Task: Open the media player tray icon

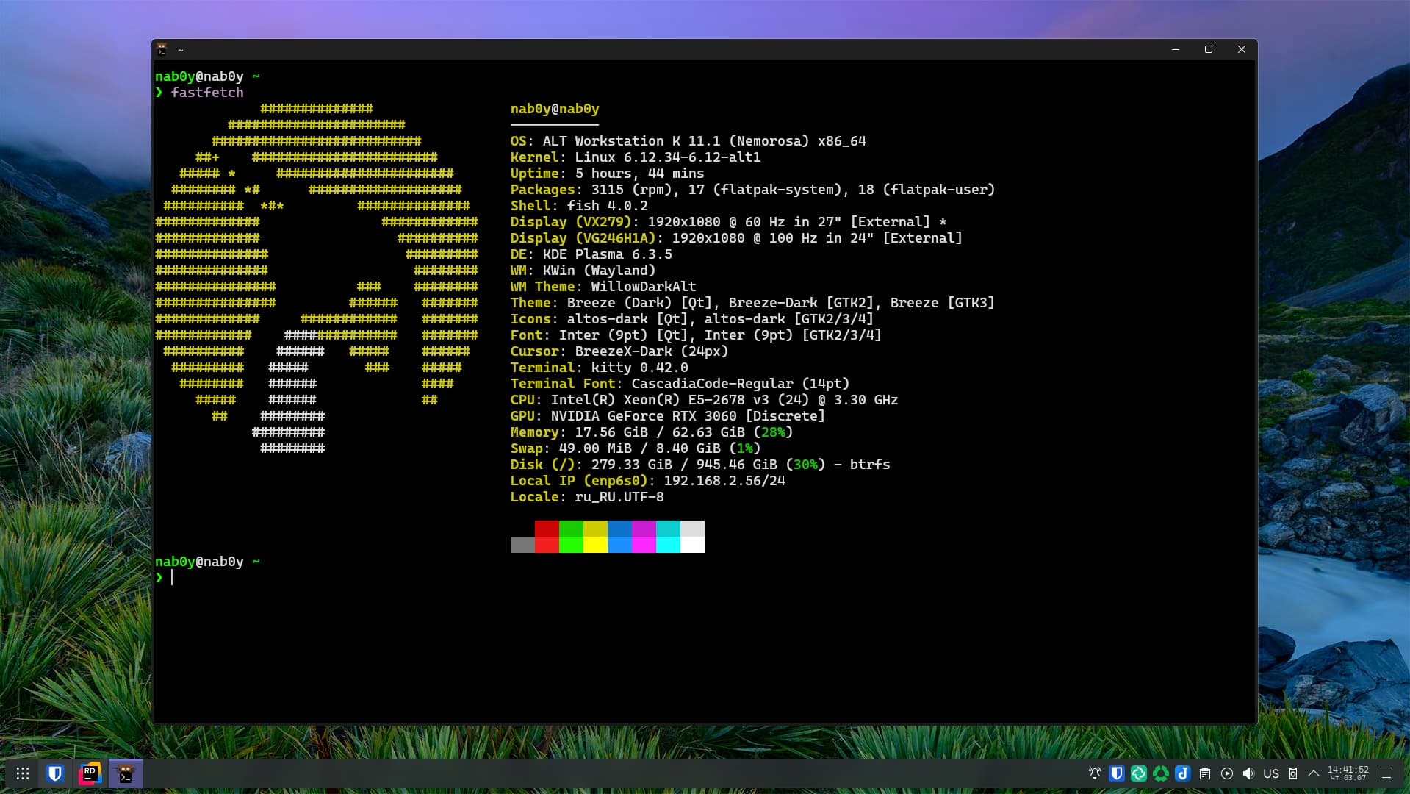Action: [x=1227, y=773]
